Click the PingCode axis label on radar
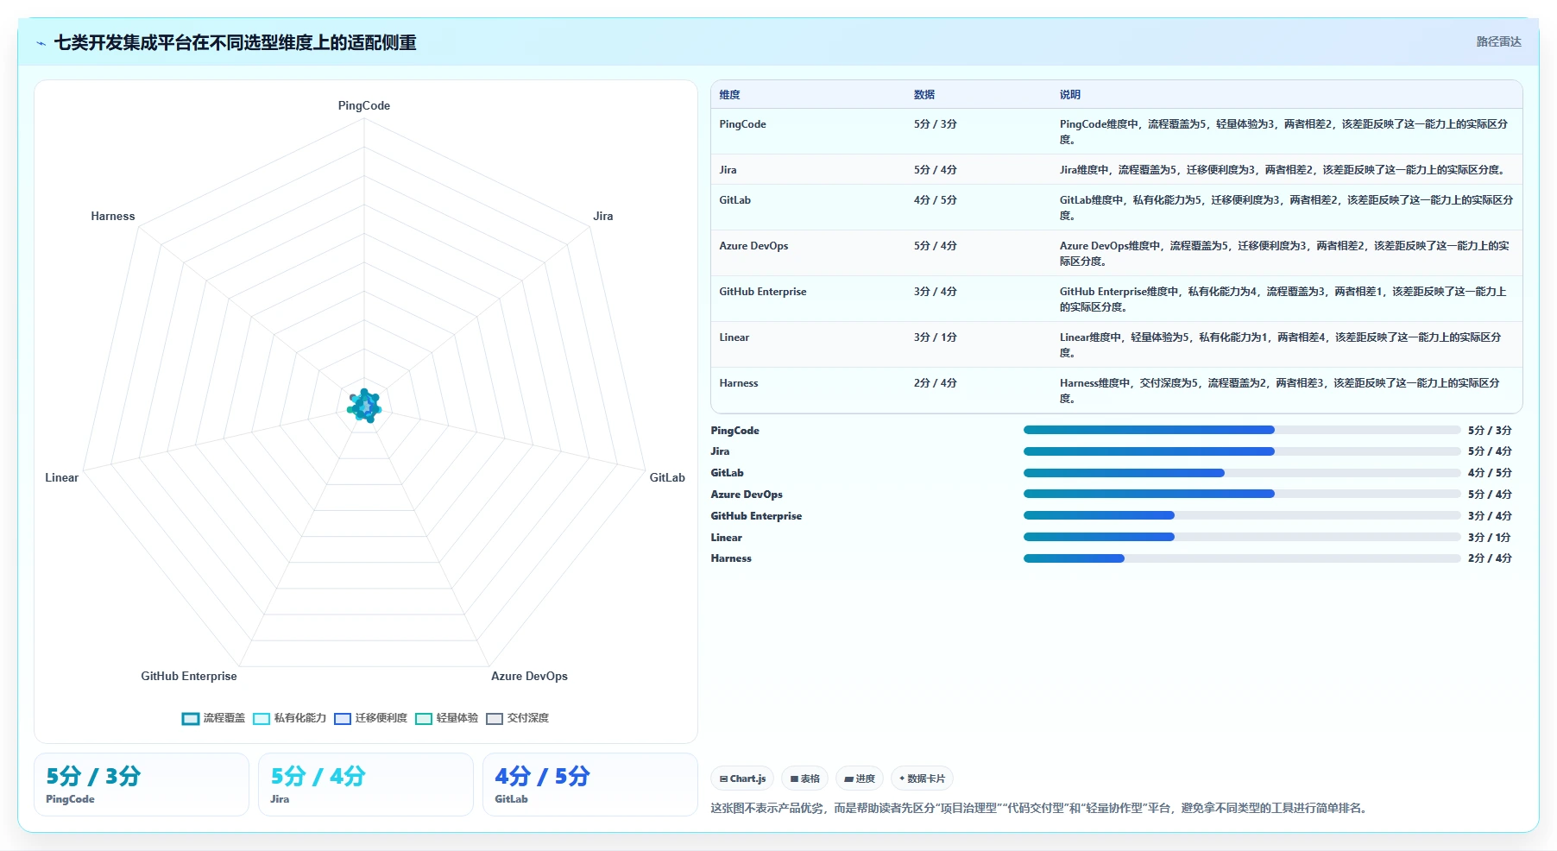Viewport: 1557px width, 851px height. (363, 105)
